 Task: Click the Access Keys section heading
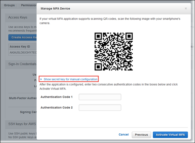coord(18,17)
